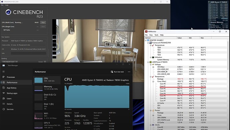Open Startup apps via its icon

(x=4, y=93)
